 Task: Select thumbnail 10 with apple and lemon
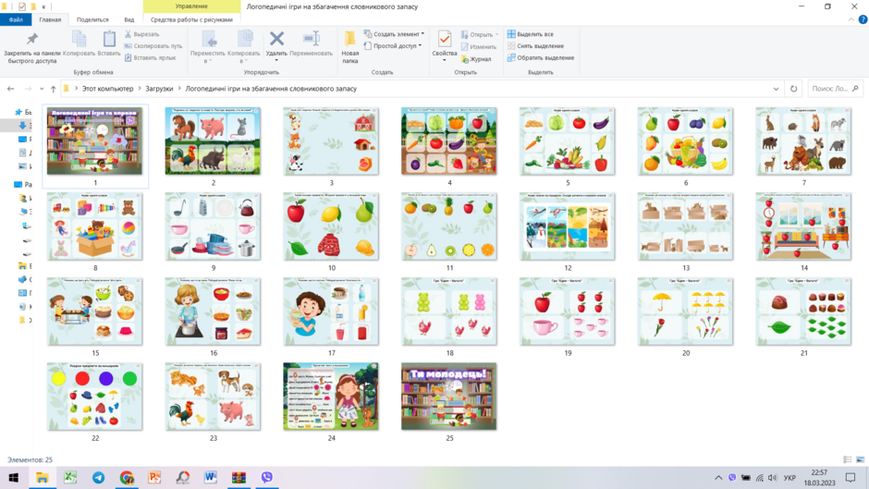tap(331, 232)
